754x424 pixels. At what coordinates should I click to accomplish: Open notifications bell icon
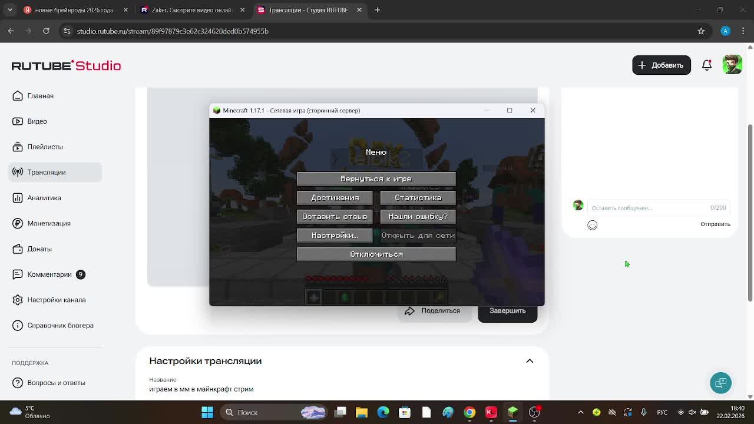707,65
